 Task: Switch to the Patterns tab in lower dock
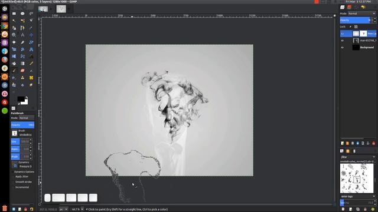pos(348,151)
